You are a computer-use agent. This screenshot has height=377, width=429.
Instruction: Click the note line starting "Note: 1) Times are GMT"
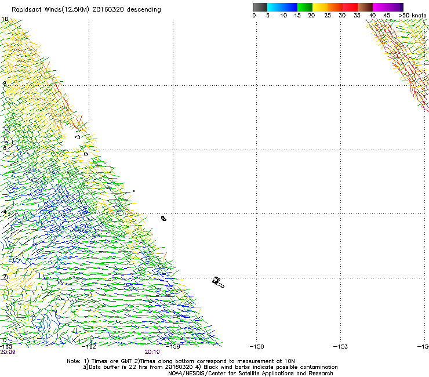coord(181,361)
